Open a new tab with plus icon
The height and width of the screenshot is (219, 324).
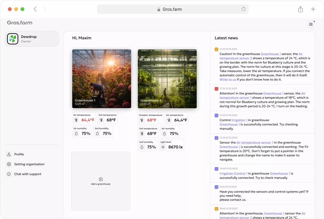point(313,9)
